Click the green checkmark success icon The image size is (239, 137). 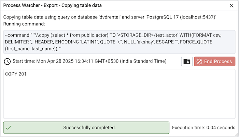9,127
